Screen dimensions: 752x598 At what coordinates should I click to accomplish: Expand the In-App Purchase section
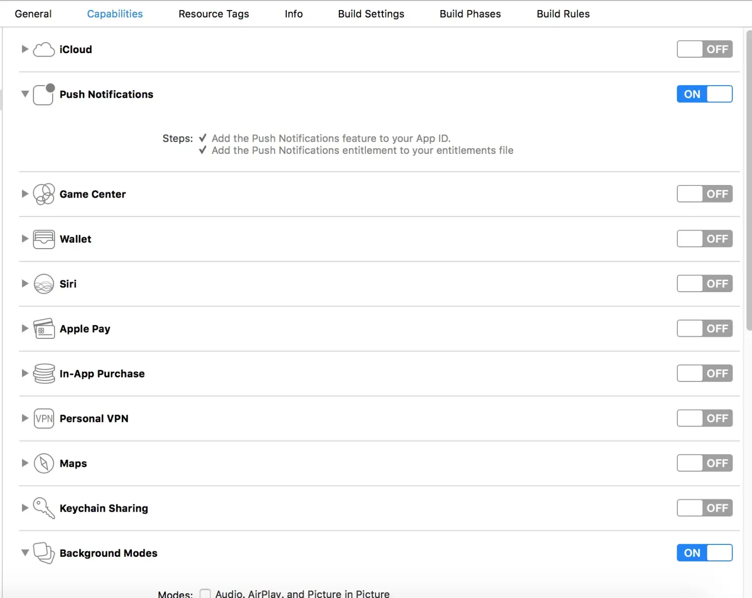point(25,373)
